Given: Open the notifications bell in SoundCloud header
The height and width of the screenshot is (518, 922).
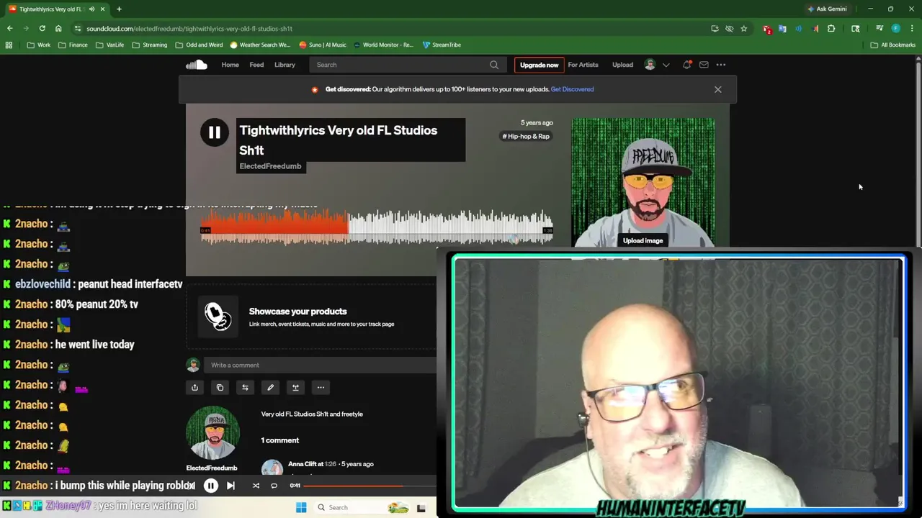Looking at the screenshot, I should coord(686,65).
